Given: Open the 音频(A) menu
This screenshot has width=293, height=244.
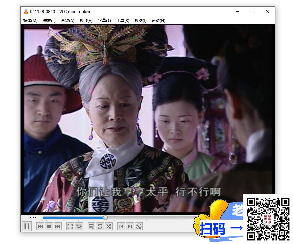Looking at the screenshot, I should 68,20.
